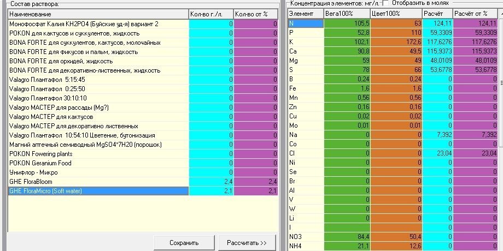Viewport: 503px width, 251px height.
Task: Click the green Вега100% value for Ca
Action: pyautogui.click(x=347, y=51)
